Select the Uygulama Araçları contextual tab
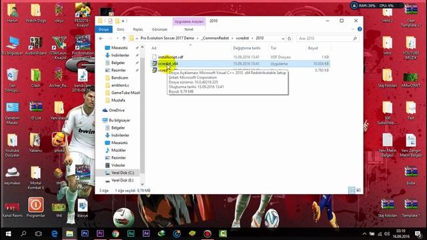427x240 pixels. point(189,21)
